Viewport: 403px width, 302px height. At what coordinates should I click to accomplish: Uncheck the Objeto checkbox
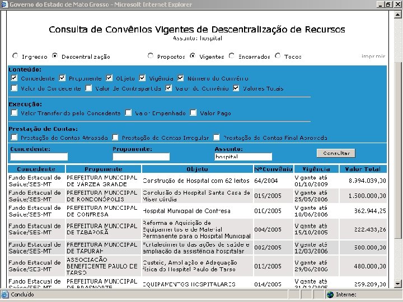109,78
